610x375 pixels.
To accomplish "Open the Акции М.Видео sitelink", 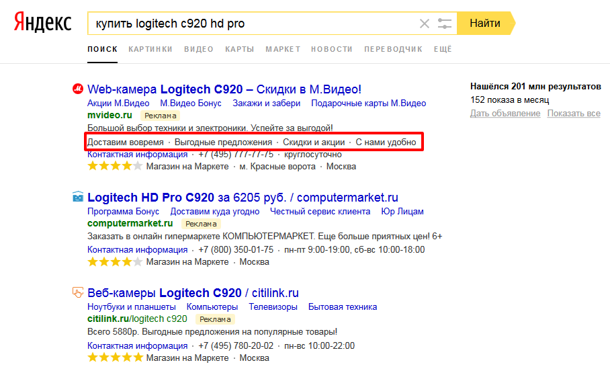I will pyautogui.click(x=118, y=103).
